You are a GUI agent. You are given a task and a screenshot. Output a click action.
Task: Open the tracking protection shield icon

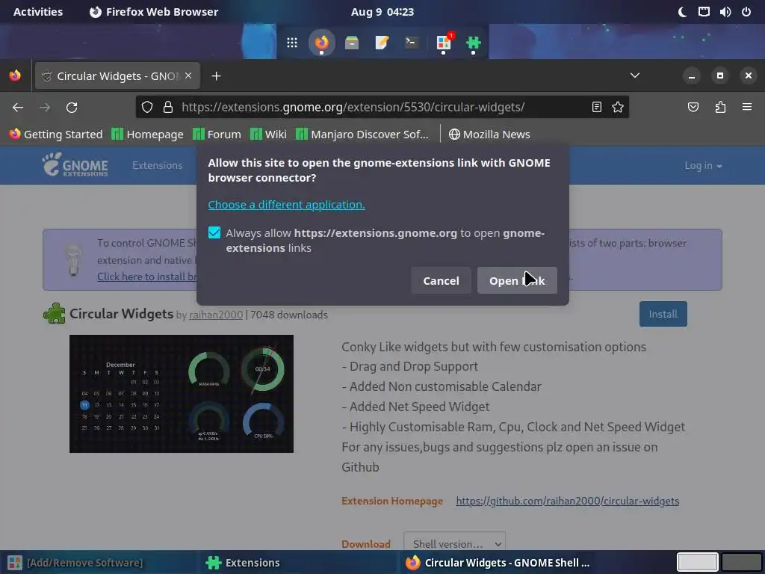[x=147, y=107]
